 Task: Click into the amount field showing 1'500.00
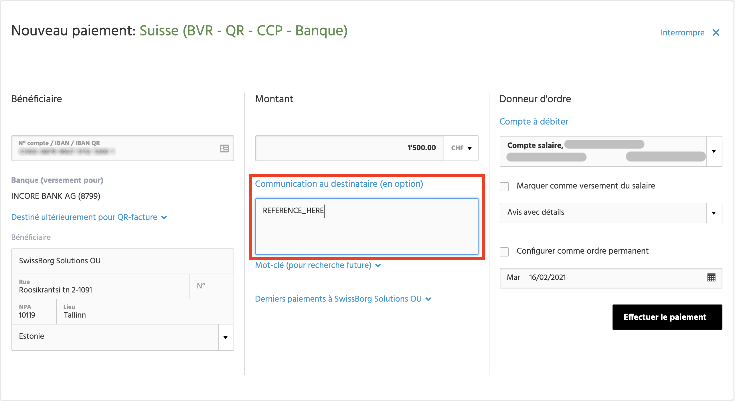[349, 148]
